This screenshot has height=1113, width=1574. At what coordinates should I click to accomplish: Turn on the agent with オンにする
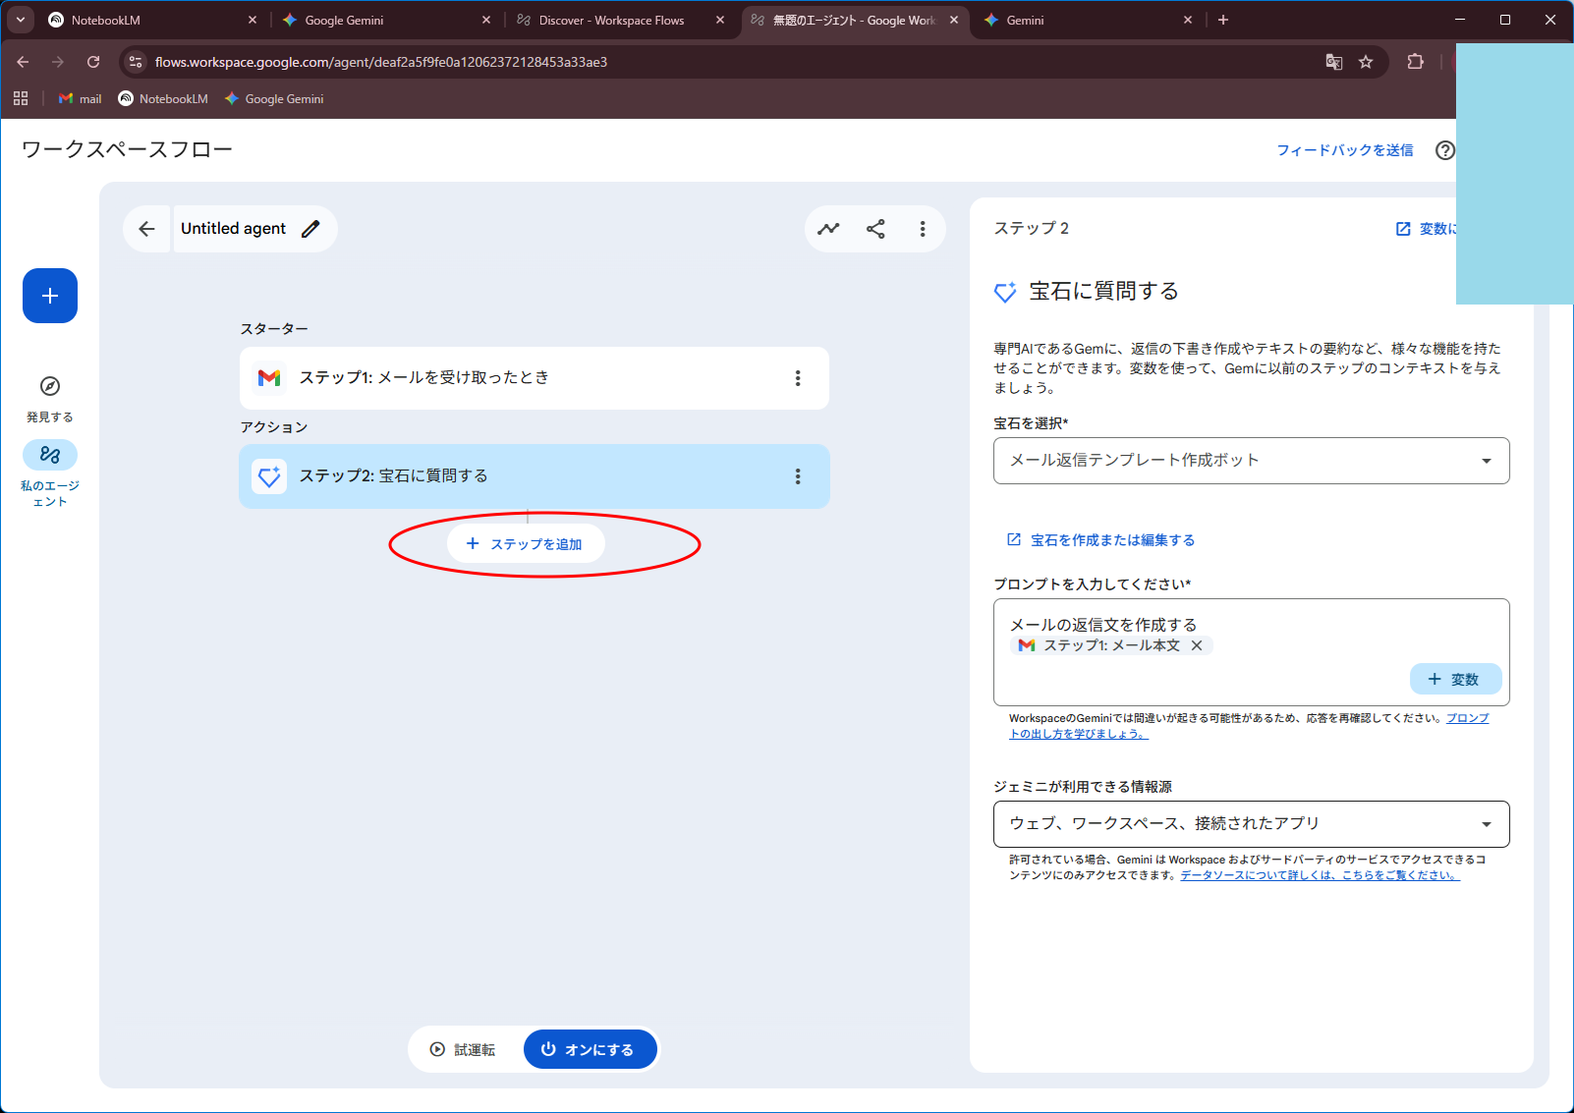click(590, 1049)
